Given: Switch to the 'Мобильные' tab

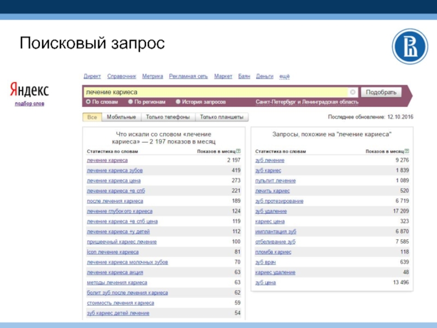Looking at the screenshot, I should click(x=121, y=117).
